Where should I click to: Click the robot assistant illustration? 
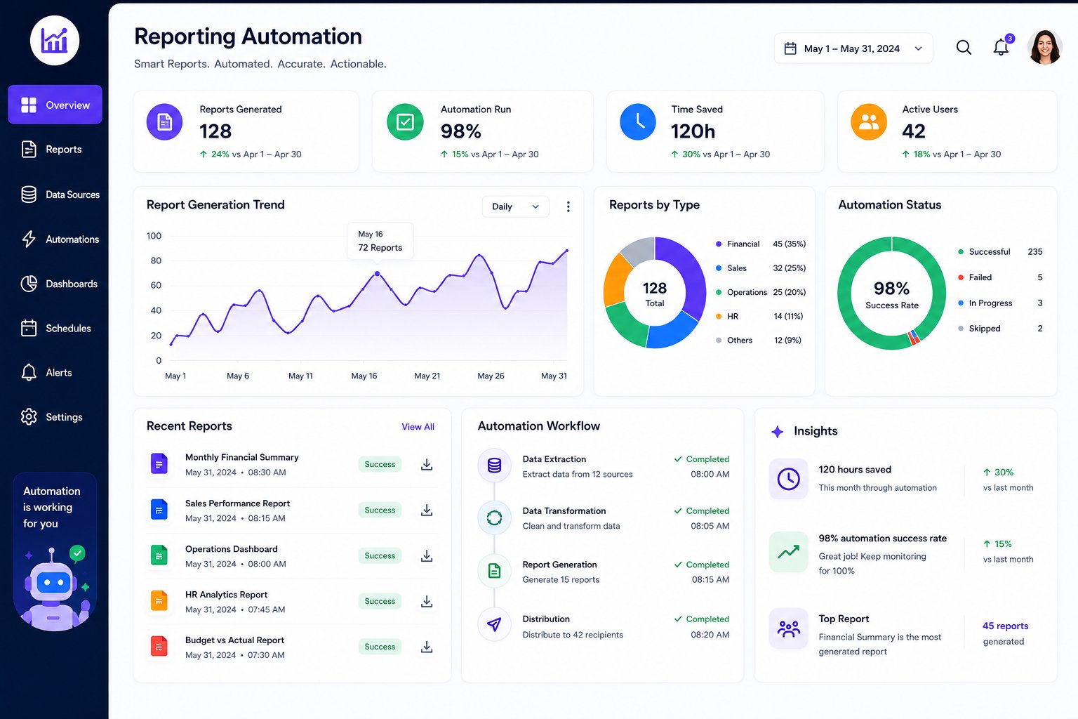coord(55,588)
